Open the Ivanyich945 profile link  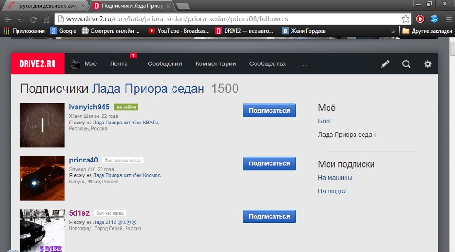(89, 107)
